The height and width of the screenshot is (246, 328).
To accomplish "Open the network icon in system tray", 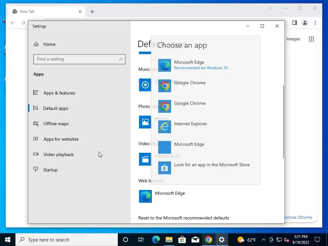I will pos(279,240).
